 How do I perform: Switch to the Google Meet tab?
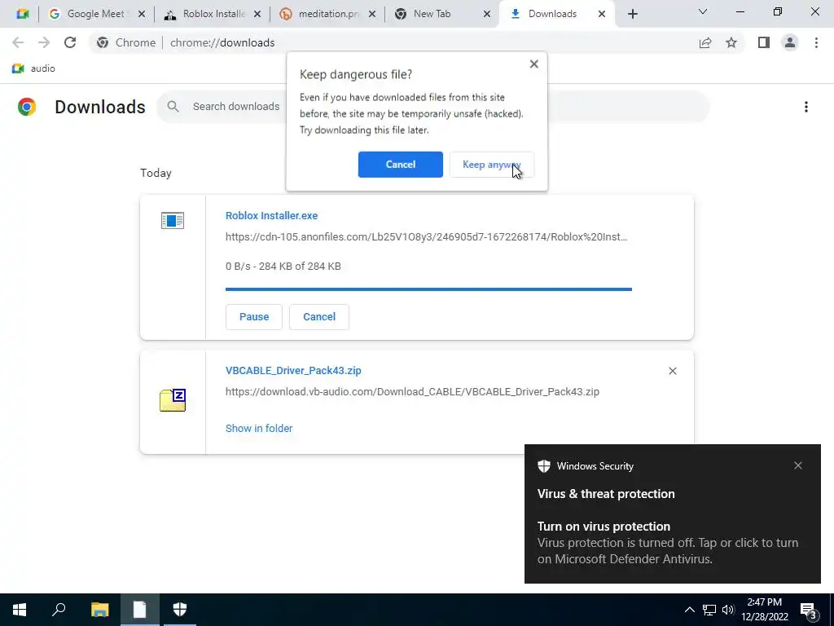tap(96, 14)
